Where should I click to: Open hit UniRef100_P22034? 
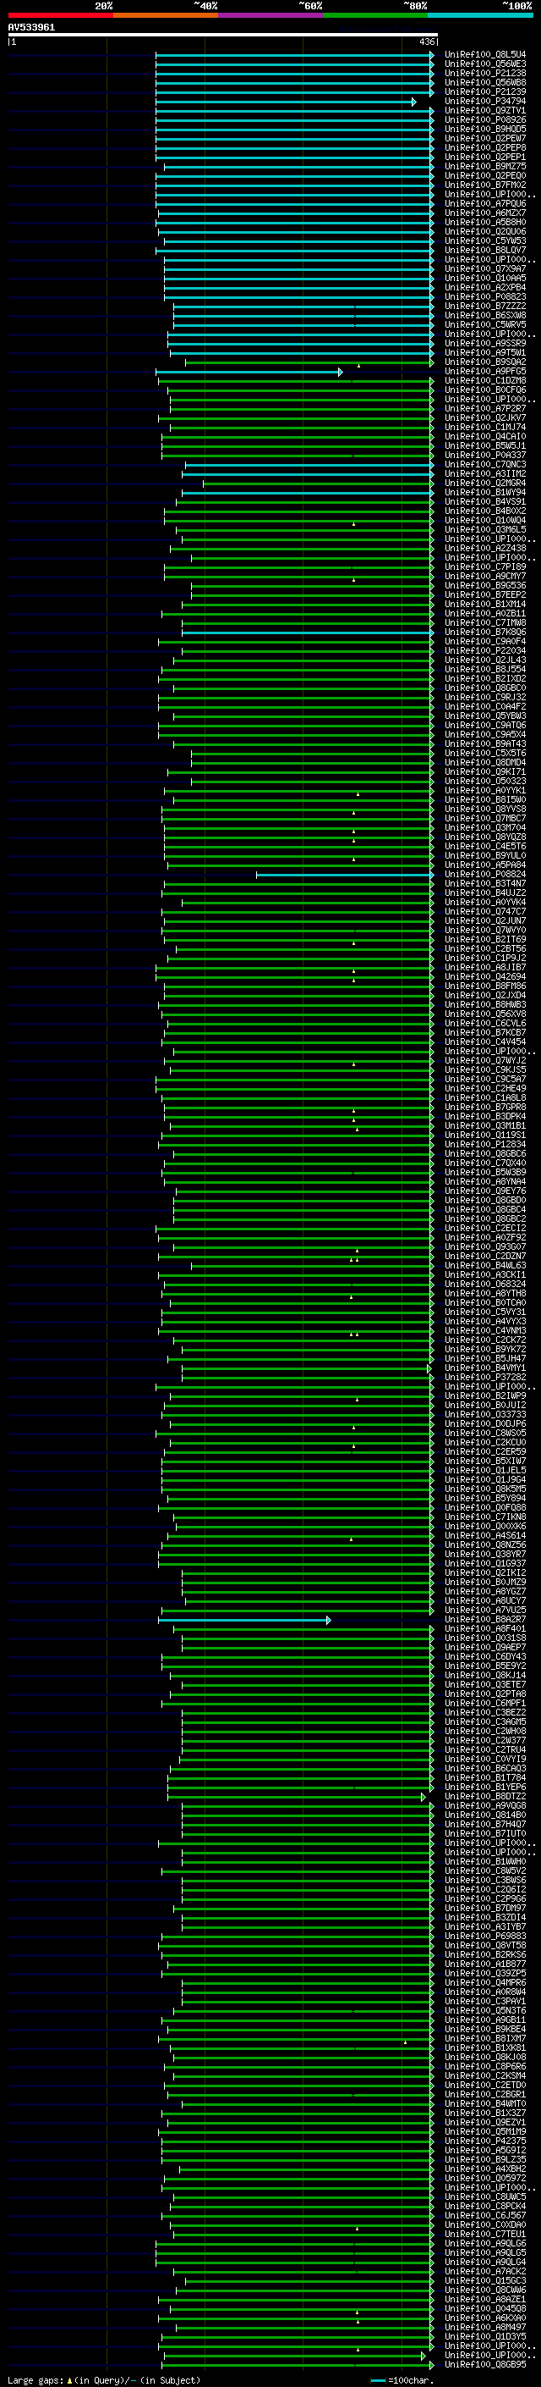click(x=484, y=650)
